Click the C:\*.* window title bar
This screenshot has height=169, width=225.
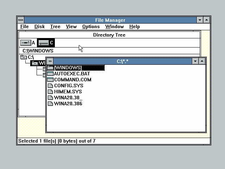[123, 61]
